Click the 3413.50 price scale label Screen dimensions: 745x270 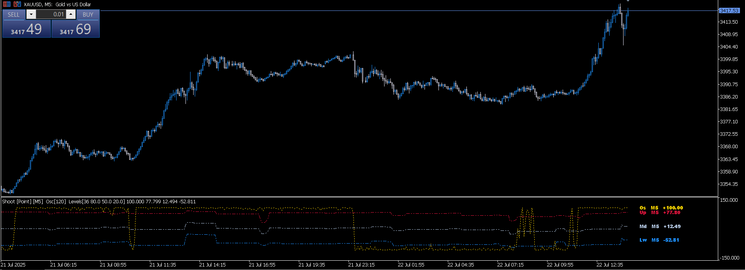(729, 22)
